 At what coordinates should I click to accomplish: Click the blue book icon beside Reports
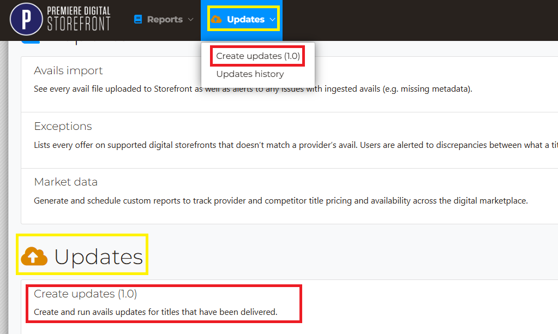[x=138, y=20]
